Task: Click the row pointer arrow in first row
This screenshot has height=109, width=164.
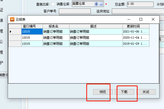Action: click(x=11, y=31)
